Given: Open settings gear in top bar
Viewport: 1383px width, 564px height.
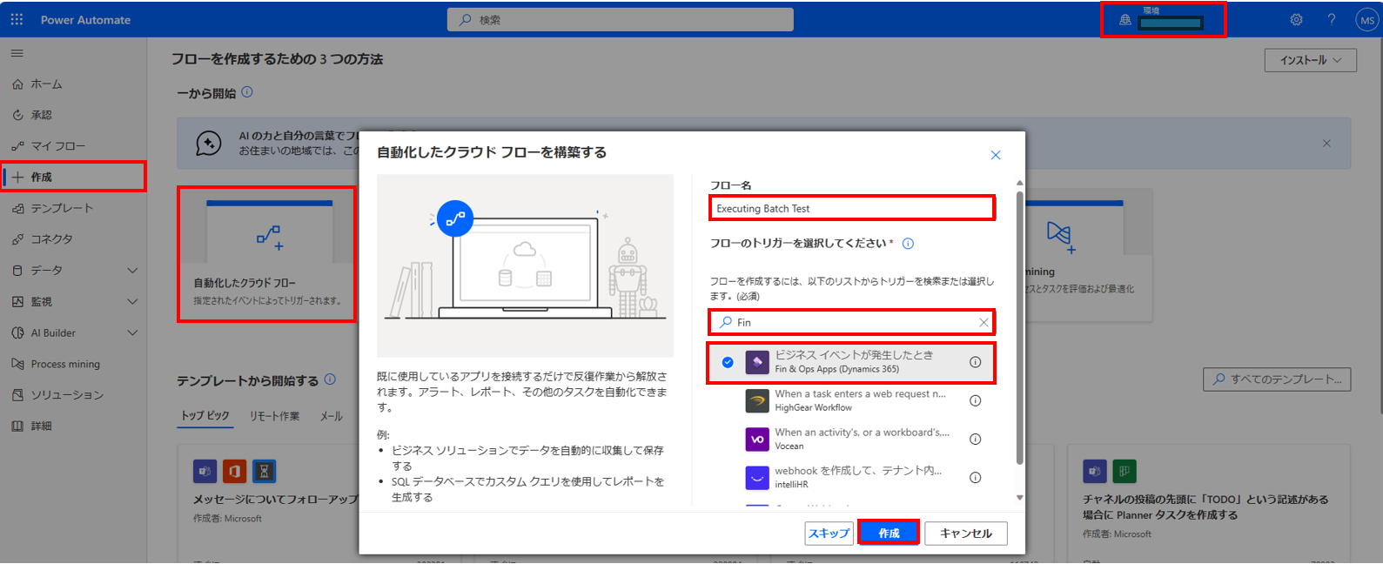Looking at the screenshot, I should click(1296, 19).
